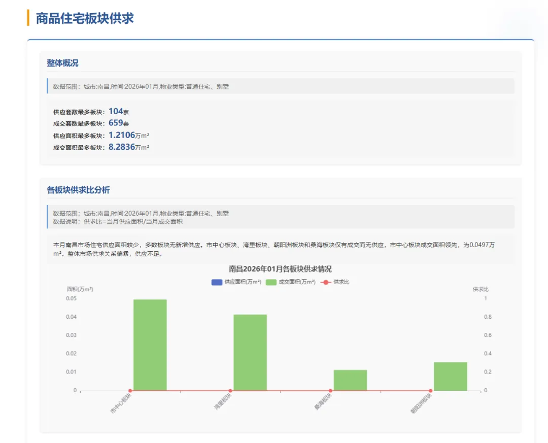The height and width of the screenshot is (443, 548).
Task: Click the 成交套数最多板块 label
Action: pos(79,123)
